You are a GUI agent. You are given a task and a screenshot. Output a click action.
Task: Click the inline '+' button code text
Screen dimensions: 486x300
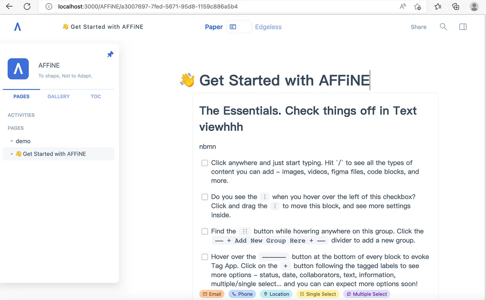tap(286, 266)
